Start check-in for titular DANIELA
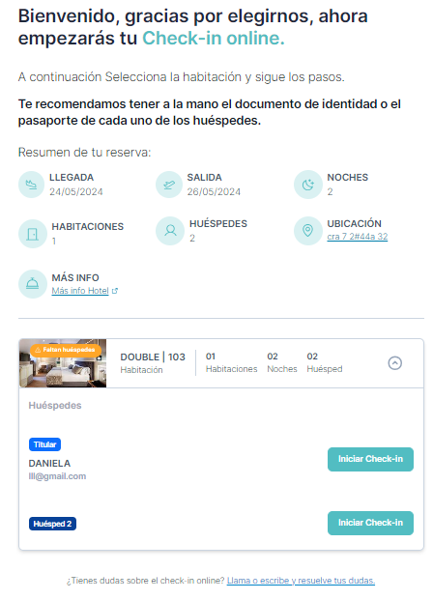The image size is (433, 600). pos(370,459)
